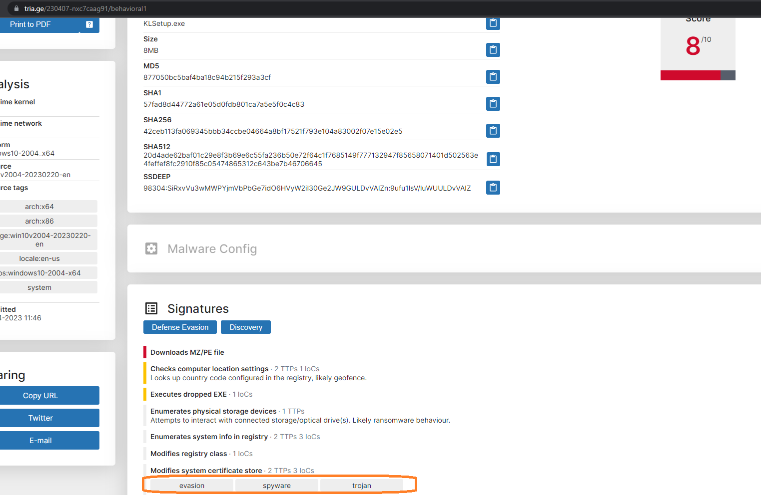Click the Signatures list icon
The image size is (761, 495).
point(151,308)
